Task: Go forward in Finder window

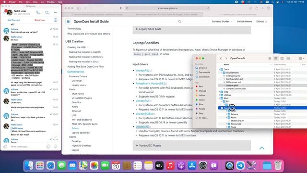Action: point(226,58)
